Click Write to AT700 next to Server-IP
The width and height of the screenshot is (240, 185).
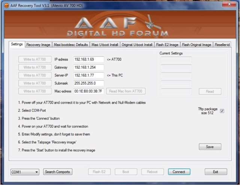click(35, 75)
